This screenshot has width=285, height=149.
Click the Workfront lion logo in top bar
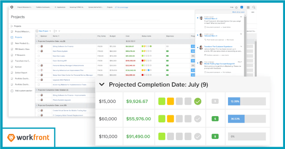pyautogui.click(x=12, y=7)
